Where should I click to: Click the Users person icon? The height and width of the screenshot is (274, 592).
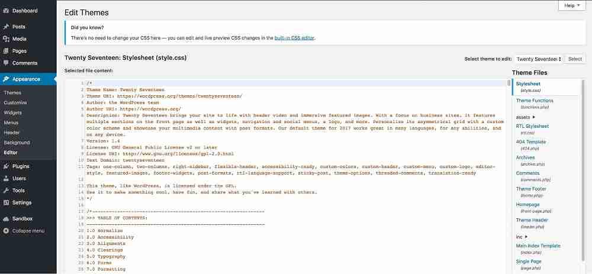[6, 179]
